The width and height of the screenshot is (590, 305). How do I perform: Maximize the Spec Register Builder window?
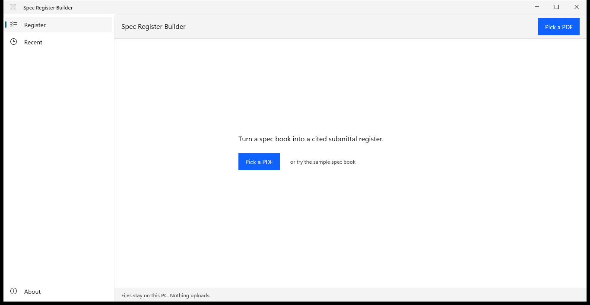(557, 7)
